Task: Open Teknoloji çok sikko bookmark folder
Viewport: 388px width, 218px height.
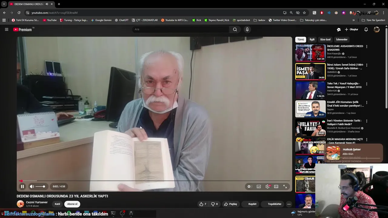Action: (313, 20)
